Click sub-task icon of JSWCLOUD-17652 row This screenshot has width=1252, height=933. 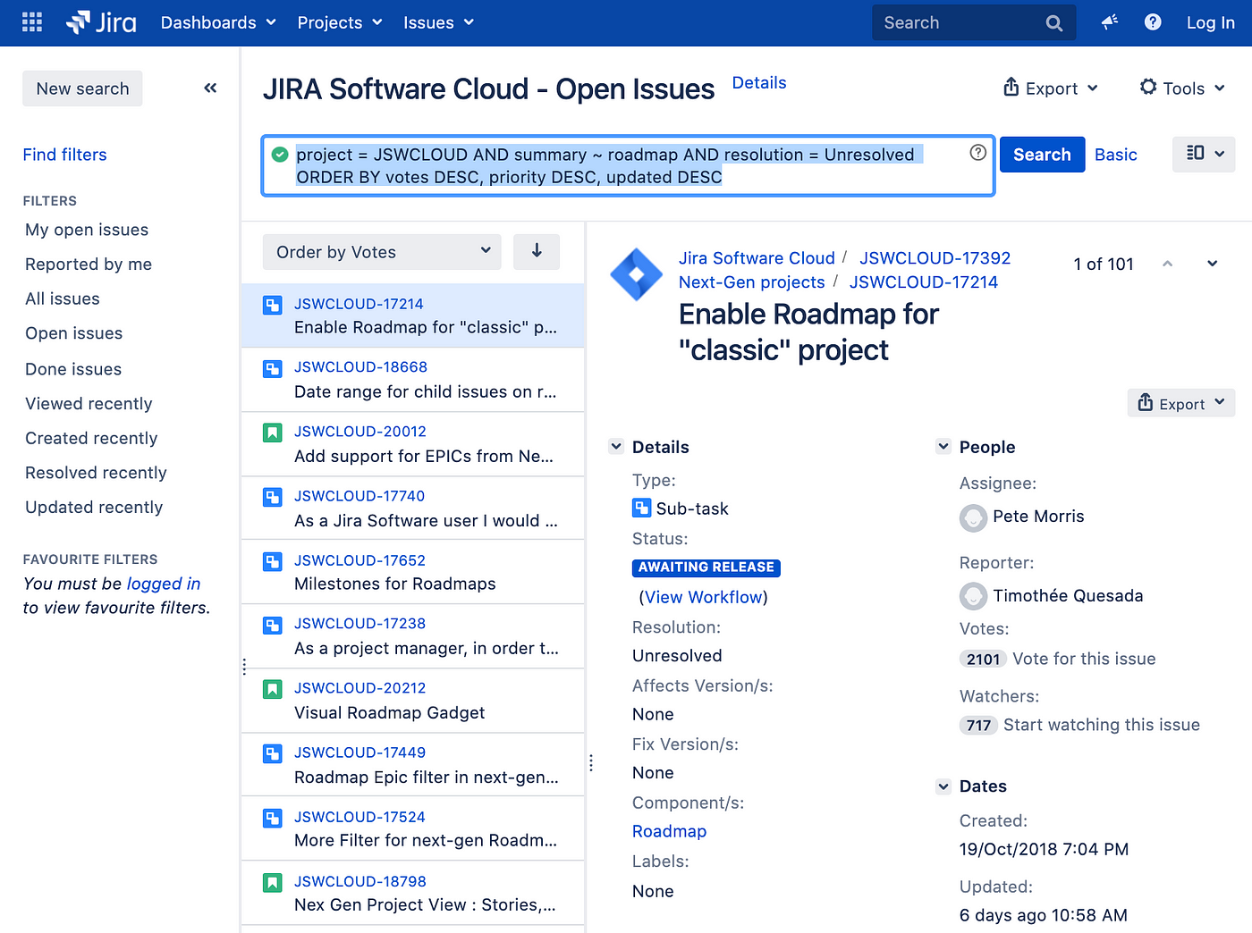tap(273, 561)
